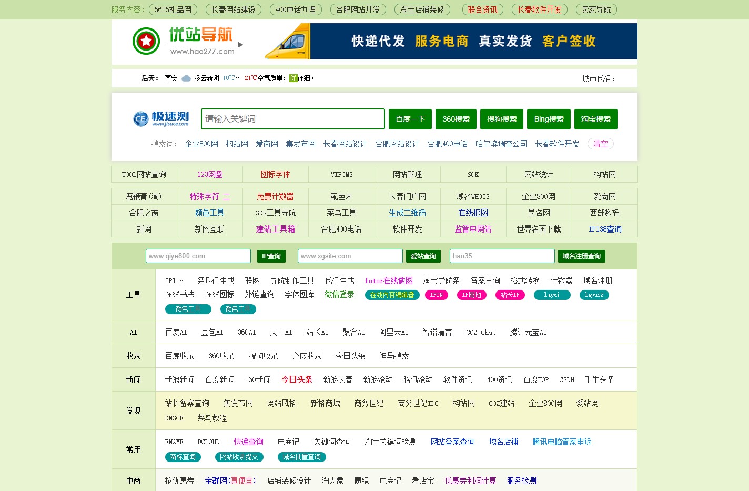Focus the www.qiye800.com IP input field

(198, 256)
